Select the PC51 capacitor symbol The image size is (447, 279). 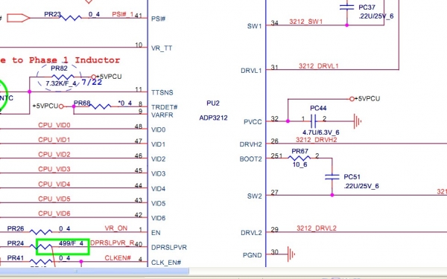point(332,177)
